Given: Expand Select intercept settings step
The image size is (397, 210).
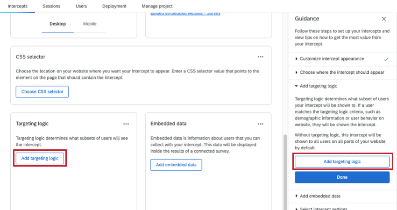Looking at the screenshot, I should point(323,208).
